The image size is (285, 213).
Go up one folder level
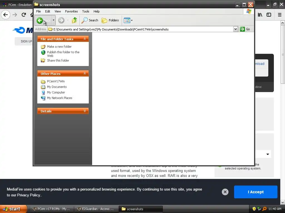[75, 20]
